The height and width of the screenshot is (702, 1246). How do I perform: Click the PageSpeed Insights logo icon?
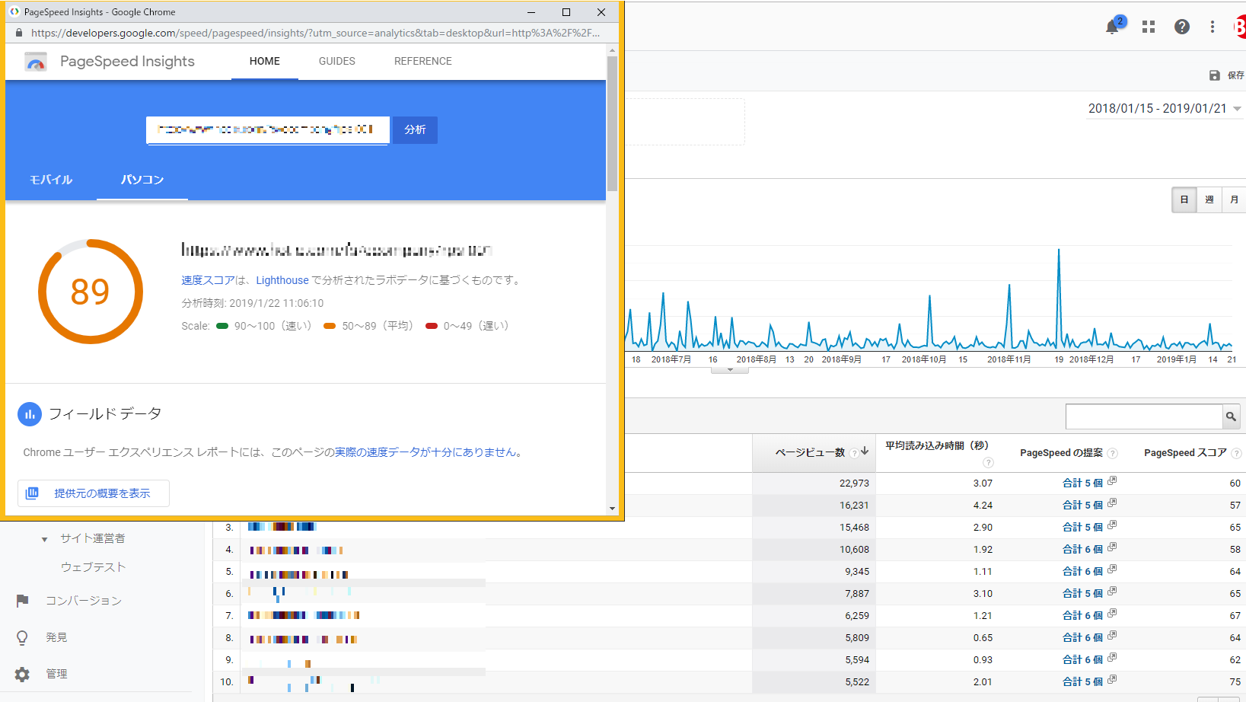(36, 62)
